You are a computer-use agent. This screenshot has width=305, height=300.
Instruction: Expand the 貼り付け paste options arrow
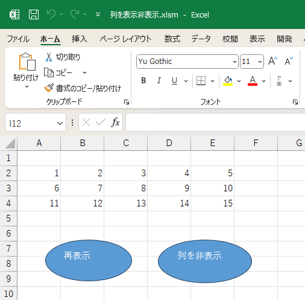coord(27,87)
